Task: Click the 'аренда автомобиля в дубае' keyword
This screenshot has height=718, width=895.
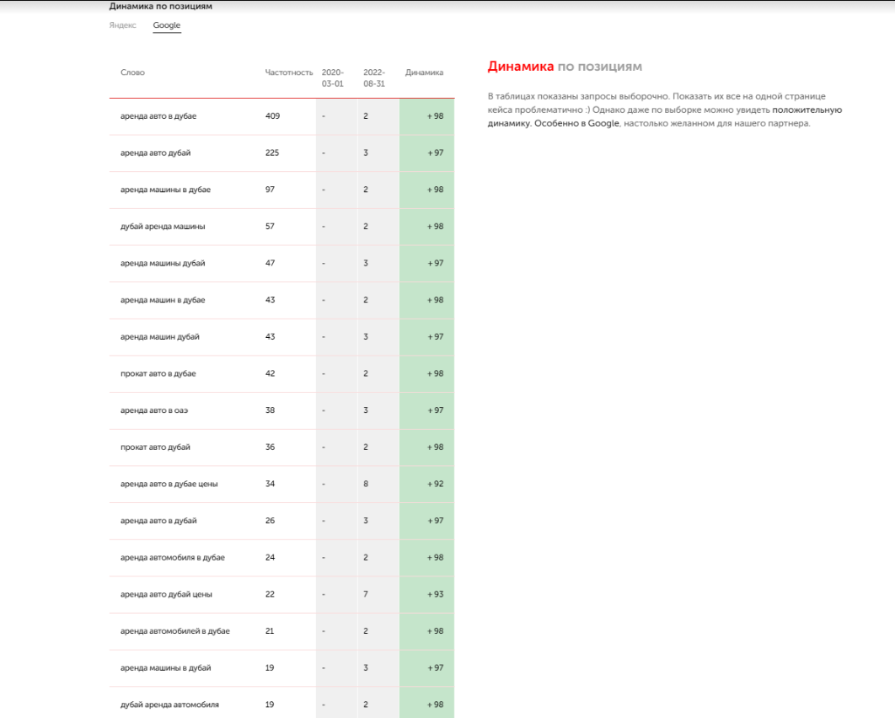Action: 173,558
